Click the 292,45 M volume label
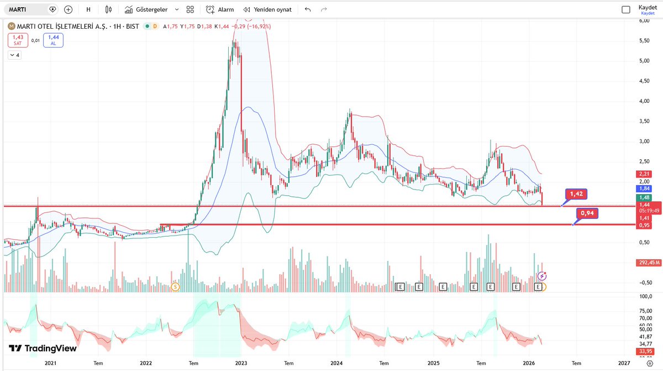The width and height of the screenshot is (663, 371). click(x=648, y=263)
